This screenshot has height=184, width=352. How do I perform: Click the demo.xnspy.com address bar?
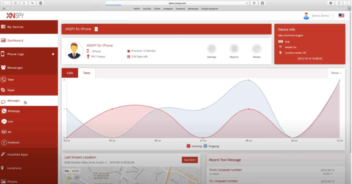pos(177,3)
